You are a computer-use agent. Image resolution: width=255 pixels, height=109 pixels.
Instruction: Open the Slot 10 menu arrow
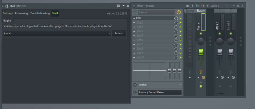134,57
